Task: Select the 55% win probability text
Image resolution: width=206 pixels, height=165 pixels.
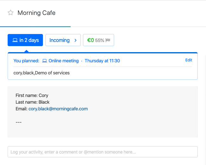Action: tap(100, 40)
